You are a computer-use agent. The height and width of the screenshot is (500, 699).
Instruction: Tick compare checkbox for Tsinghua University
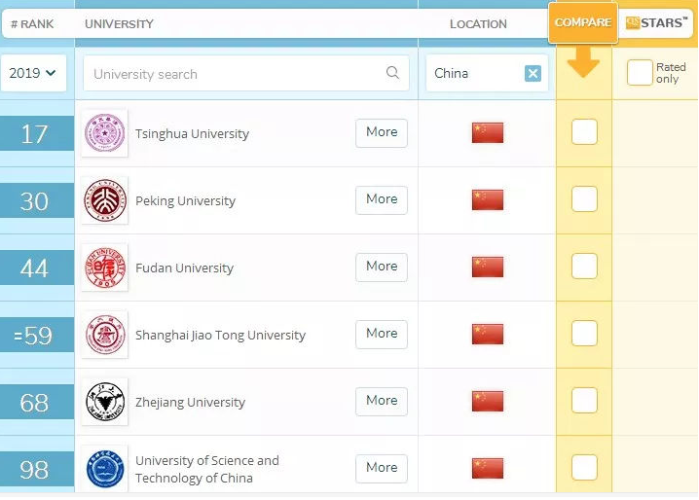[x=584, y=132]
